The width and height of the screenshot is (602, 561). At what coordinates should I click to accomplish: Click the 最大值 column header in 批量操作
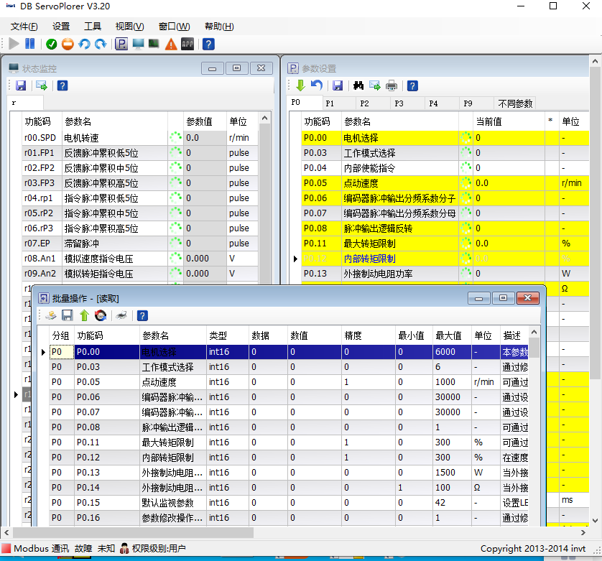453,335
